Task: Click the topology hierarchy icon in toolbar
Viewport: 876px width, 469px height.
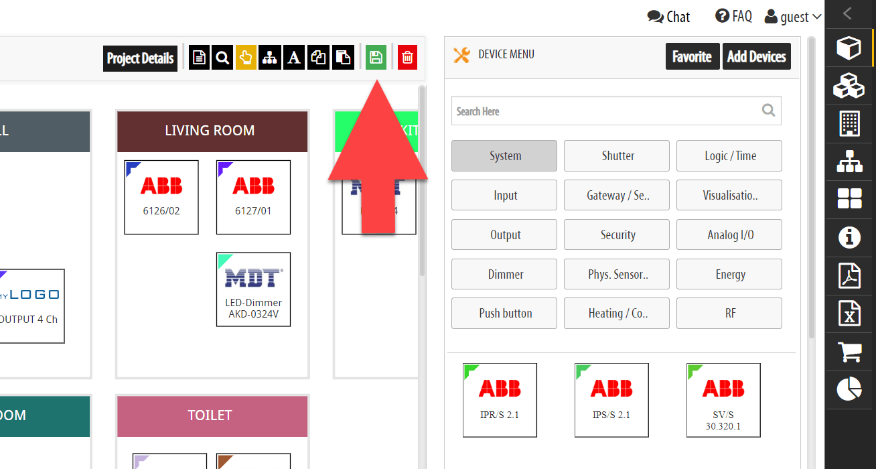Action: tap(270, 58)
